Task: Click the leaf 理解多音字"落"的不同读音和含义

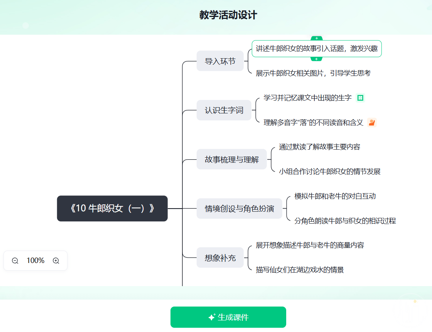Action: point(314,122)
